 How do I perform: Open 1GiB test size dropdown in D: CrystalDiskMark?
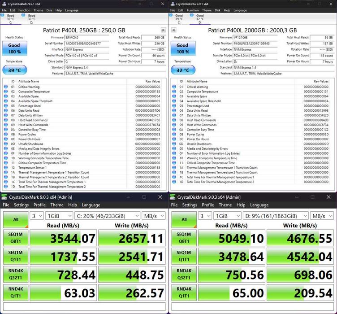[x=227, y=216]
